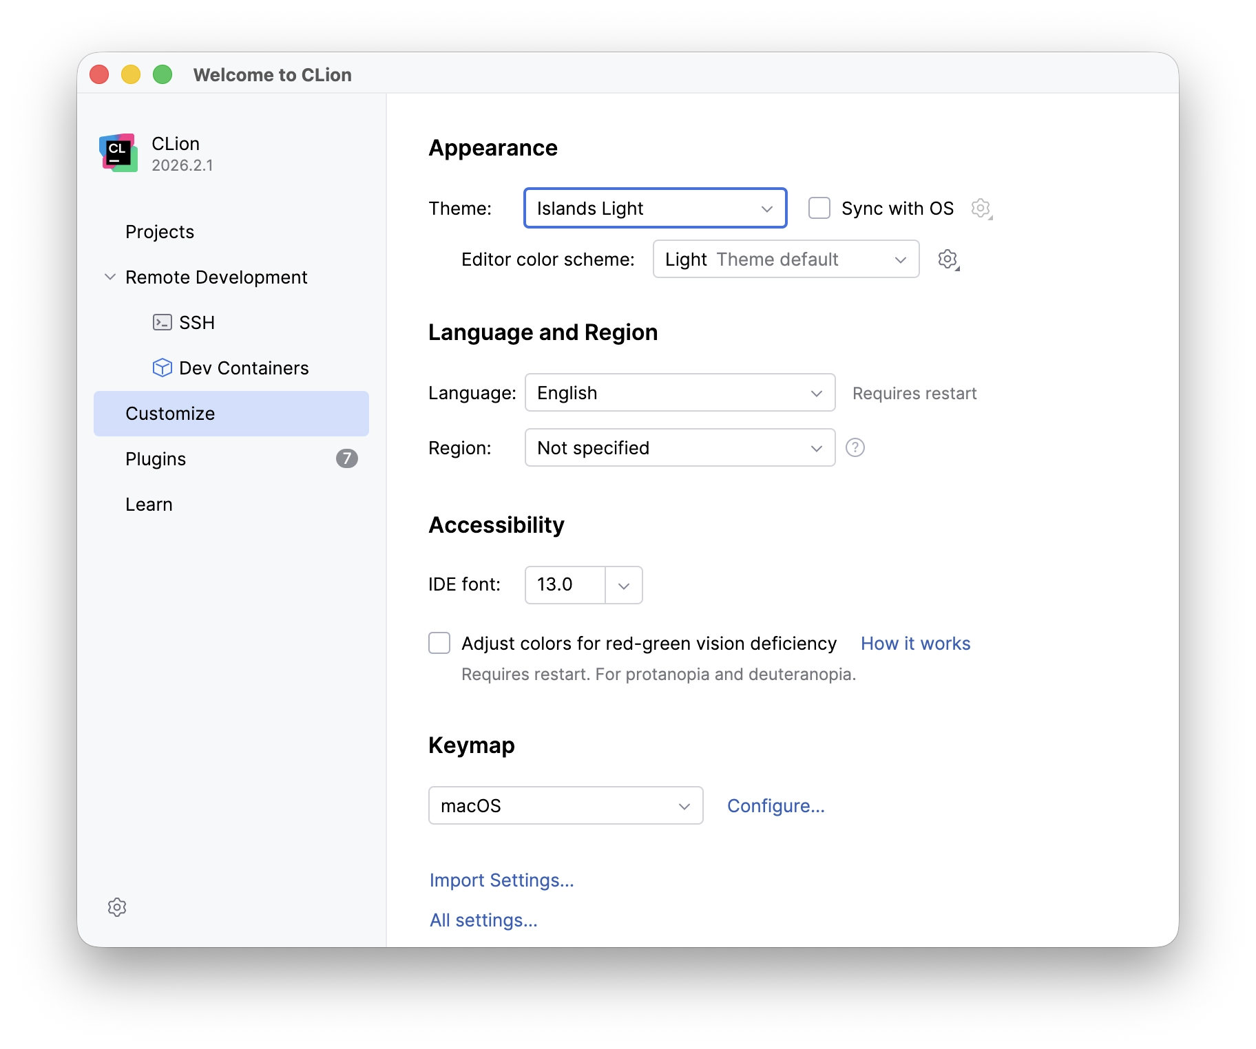Image resolution: width=1256 pixels, height=1049 pixels.
Task: Open the macOS keymap dropdown
Action: (566, 805)
